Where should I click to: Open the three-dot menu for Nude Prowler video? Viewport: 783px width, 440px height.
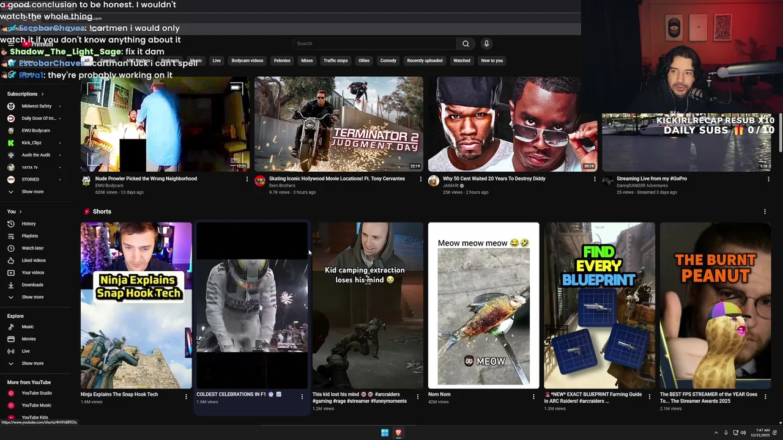(247, 179)
